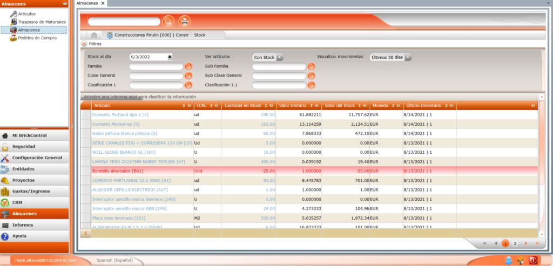Screen dimensions: 553x266
Task: Go to page 2 of results
Action: [x=515, y=244]
